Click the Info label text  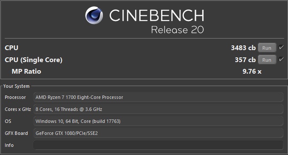[x=9, y=145]
